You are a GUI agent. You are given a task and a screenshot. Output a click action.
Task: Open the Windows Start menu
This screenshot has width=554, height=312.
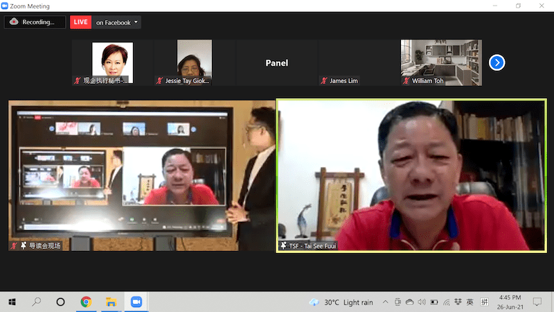click(12, 302)
